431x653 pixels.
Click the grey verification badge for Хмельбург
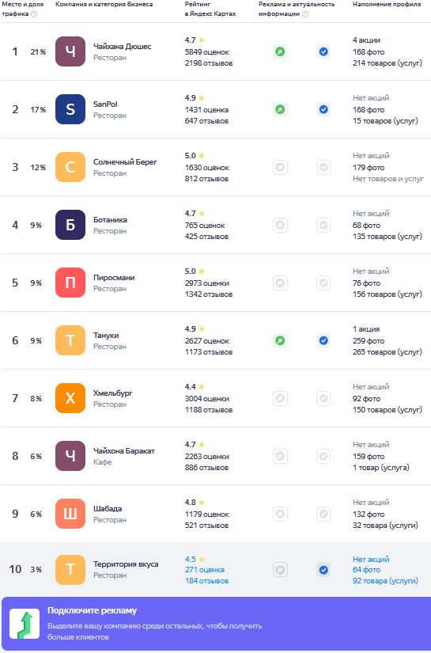323,399
